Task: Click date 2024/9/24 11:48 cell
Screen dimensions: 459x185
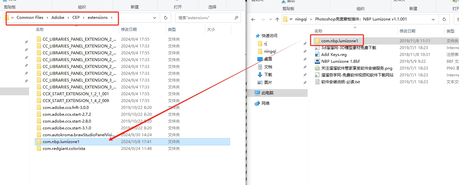Action: [136, 148]
